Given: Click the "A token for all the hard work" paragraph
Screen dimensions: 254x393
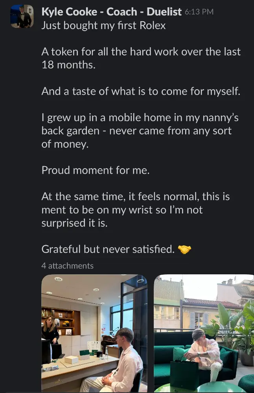Looking at the screenshot, I should (x=141, y=58).
